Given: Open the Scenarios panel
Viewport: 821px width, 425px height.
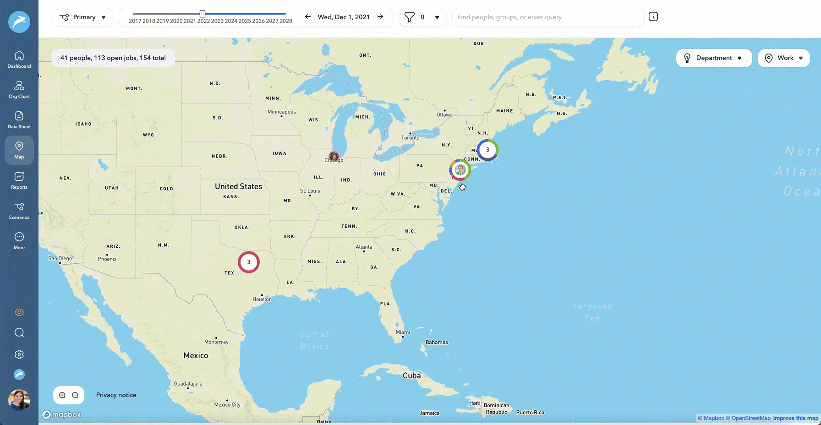Looking at the screenshot, I should tap(19, 210).
